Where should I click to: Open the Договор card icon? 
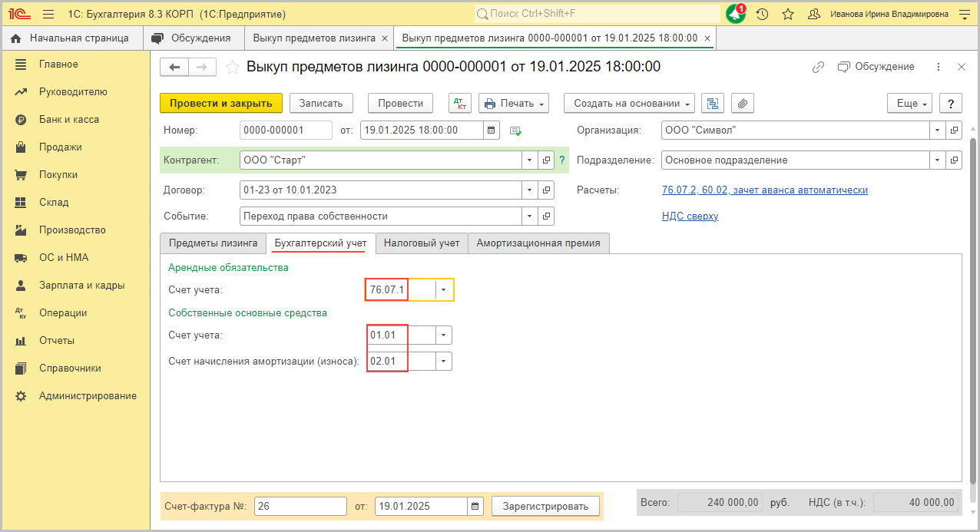(x=546, y=190)
